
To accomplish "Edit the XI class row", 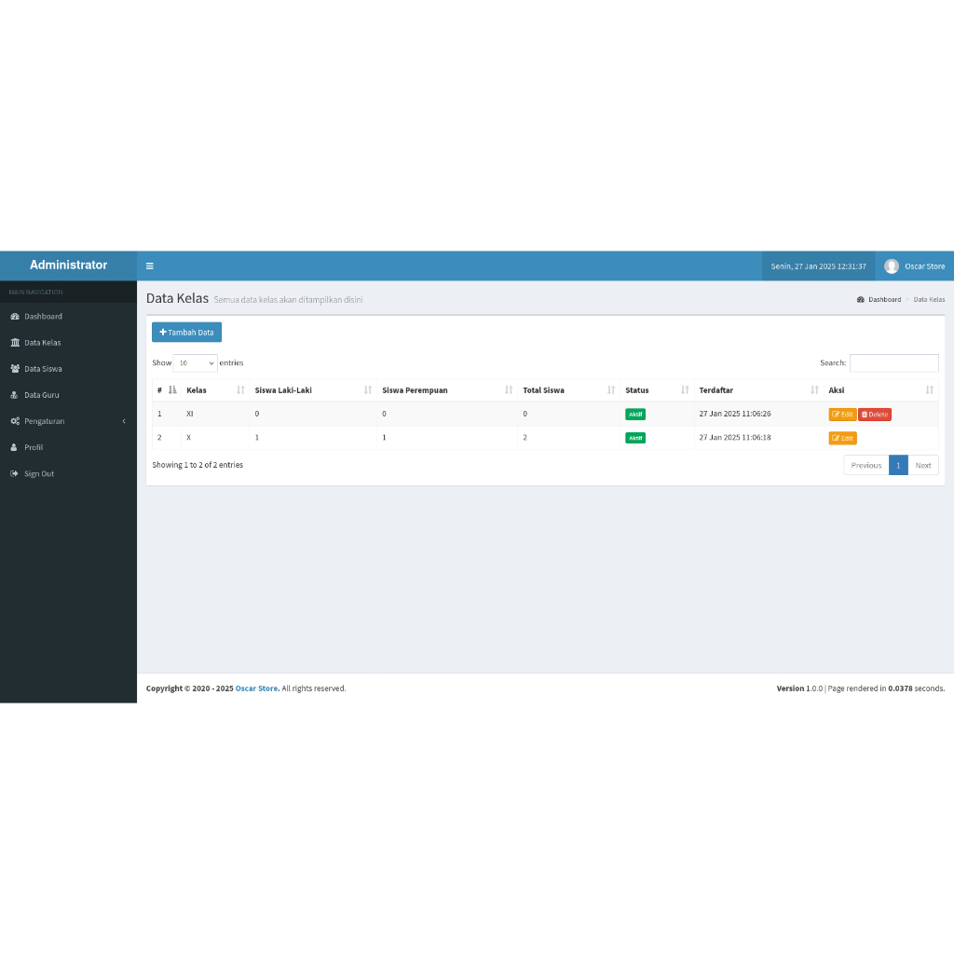I will click(842, 415).
